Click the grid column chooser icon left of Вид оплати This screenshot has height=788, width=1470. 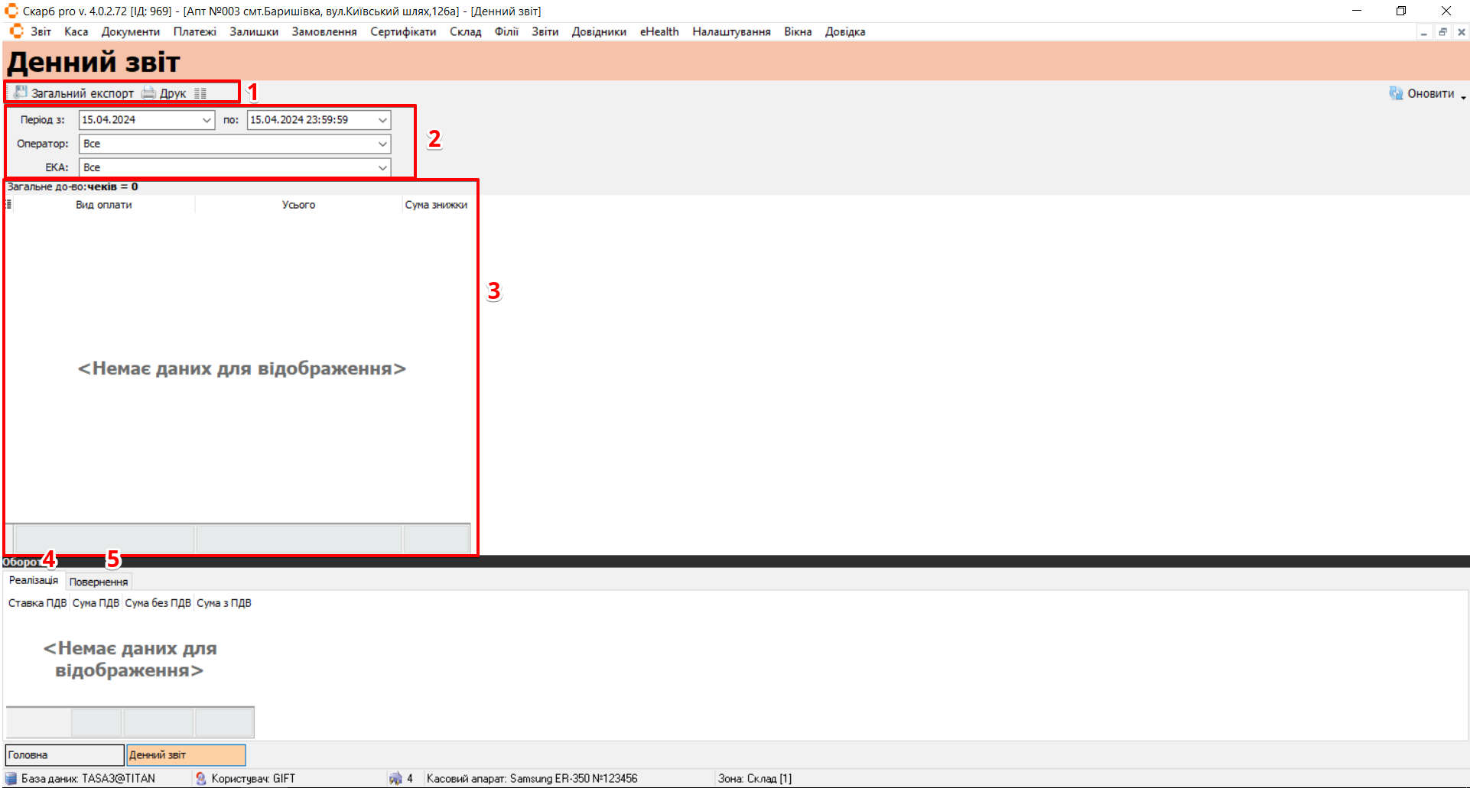[x=9, y=205]
